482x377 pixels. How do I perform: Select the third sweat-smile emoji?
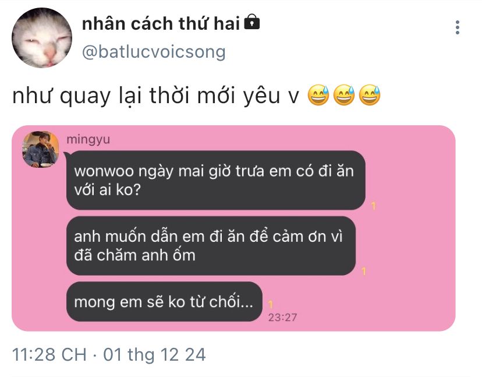tap(370, 95)
